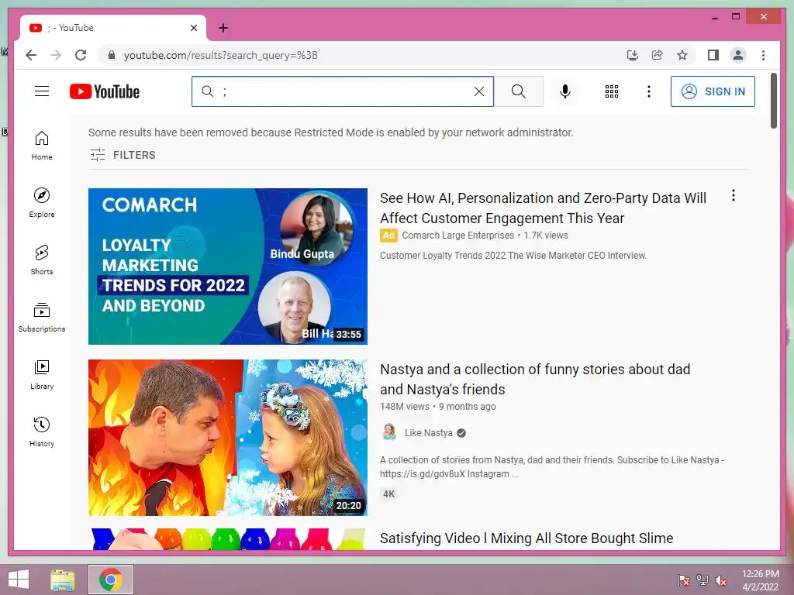This screenshot has width=794, height=595.
Task: Open 'Nastya and a collection of funny stories' title
Action: click(x=535, y=379)
